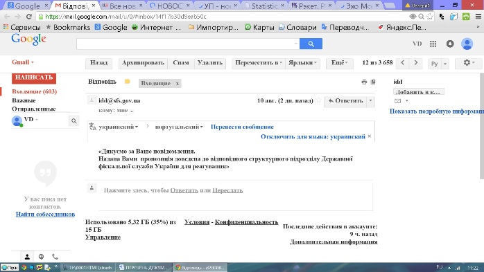Viewport: 484px width, 272px height.
Task: Open the account avatar in header
Action: pos(467,44)
